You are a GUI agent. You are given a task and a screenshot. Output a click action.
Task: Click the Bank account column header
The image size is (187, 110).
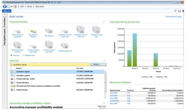pos(115,90)
